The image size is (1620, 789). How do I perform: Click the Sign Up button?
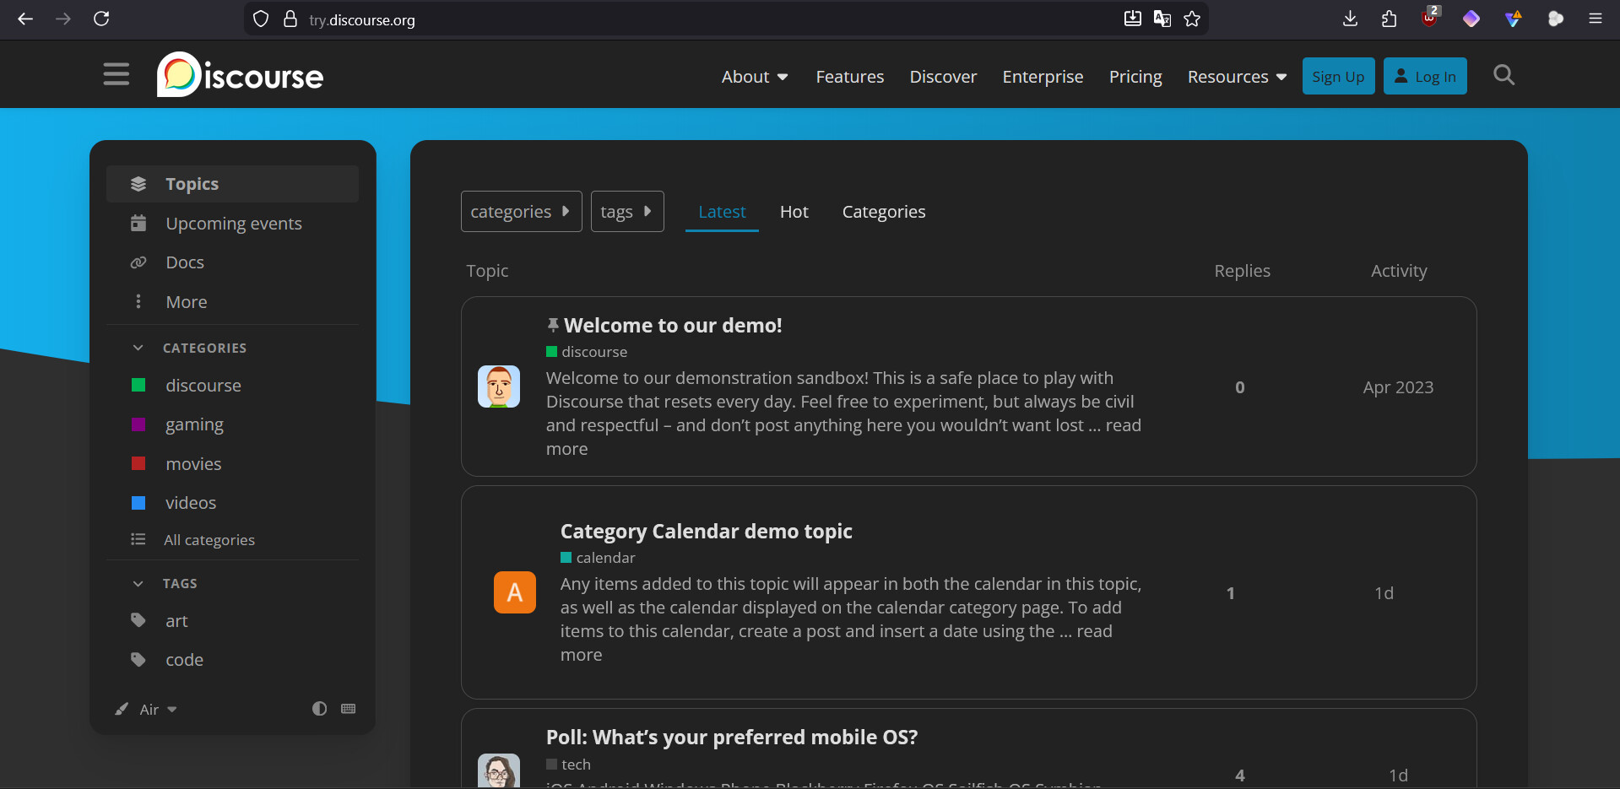pyautogui.click(x=1338, y=76)
